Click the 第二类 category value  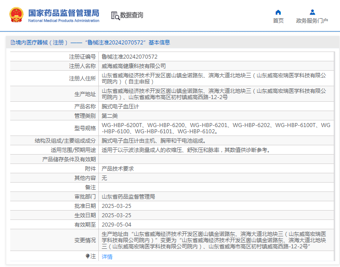pos(110,116)
